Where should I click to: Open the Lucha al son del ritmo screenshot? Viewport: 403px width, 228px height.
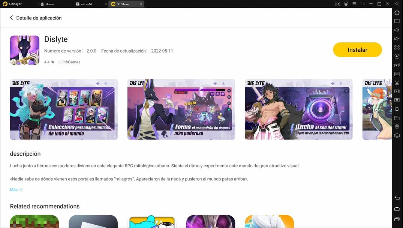(299, 109)
